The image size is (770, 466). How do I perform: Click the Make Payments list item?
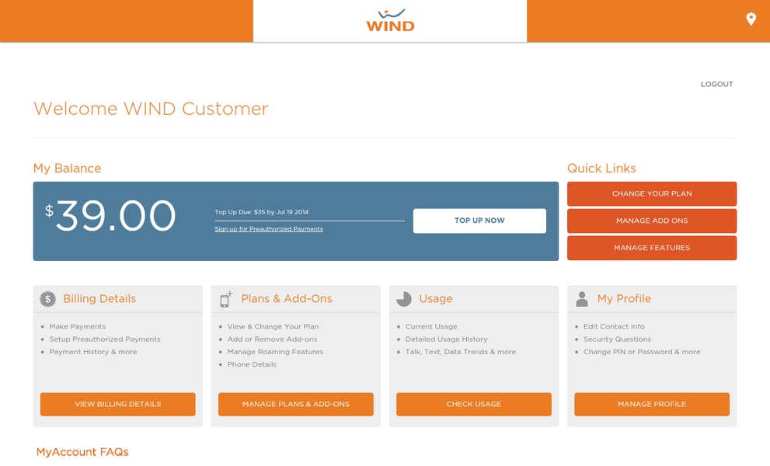(x=77, y=326)
